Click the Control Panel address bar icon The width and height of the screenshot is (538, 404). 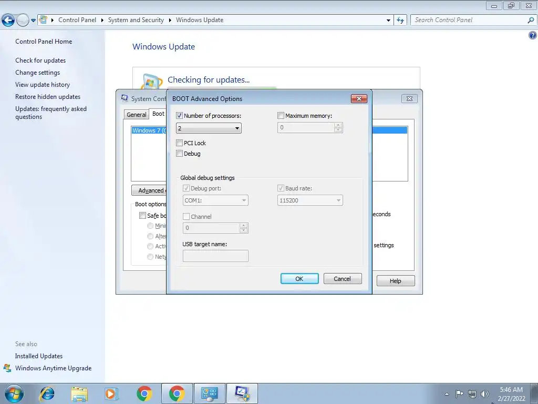point(43,19)
